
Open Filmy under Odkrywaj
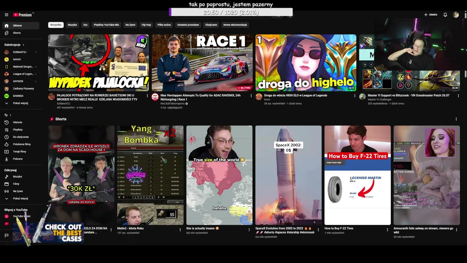click(x=20, y=184)
